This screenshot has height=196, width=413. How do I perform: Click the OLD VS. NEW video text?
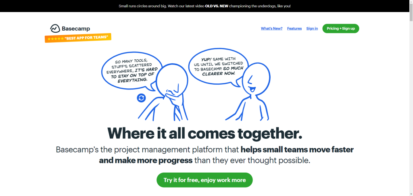pos(217,6)
